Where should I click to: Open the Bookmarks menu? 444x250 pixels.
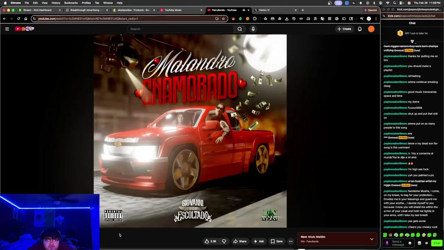pos(71,3)
